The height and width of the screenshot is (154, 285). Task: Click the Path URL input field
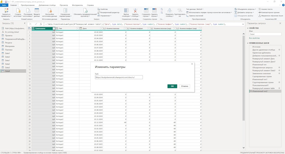(119, 77)
